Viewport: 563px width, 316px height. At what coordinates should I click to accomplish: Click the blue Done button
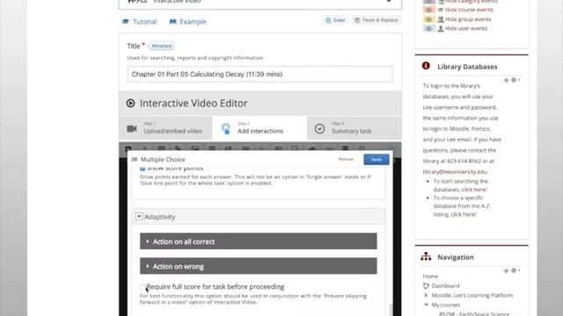[x=377, y=160]
